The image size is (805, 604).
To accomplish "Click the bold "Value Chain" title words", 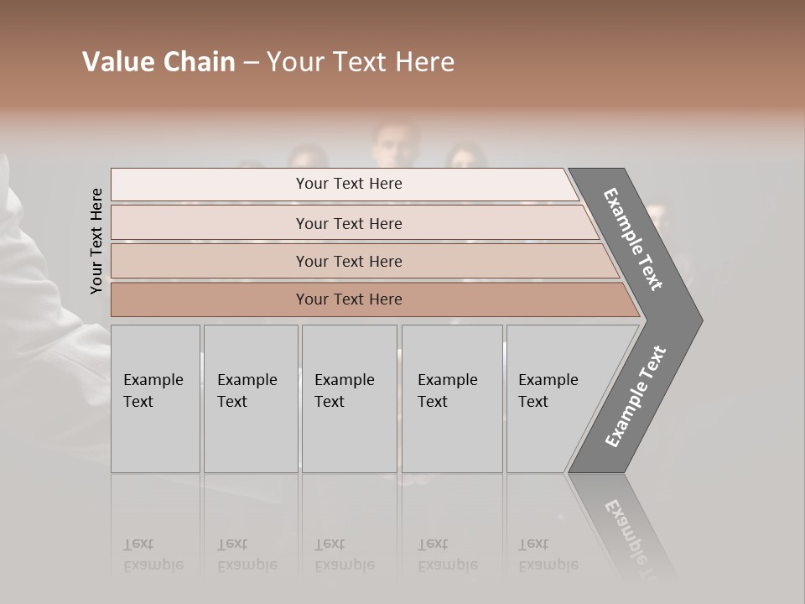I will click(x=158, y=62).
